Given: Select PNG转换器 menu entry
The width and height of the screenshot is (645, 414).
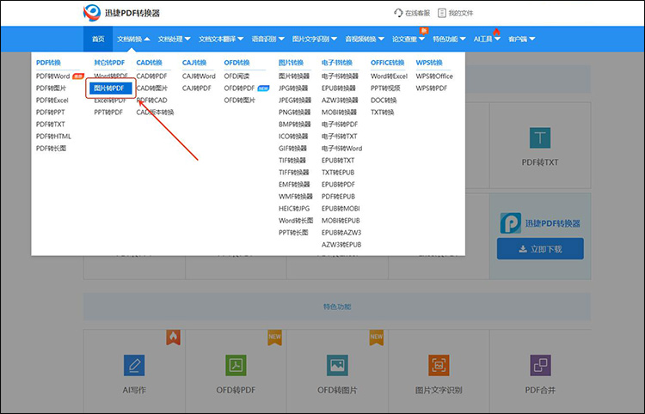Looking at the screenshot, I should [x=294, y=113].
